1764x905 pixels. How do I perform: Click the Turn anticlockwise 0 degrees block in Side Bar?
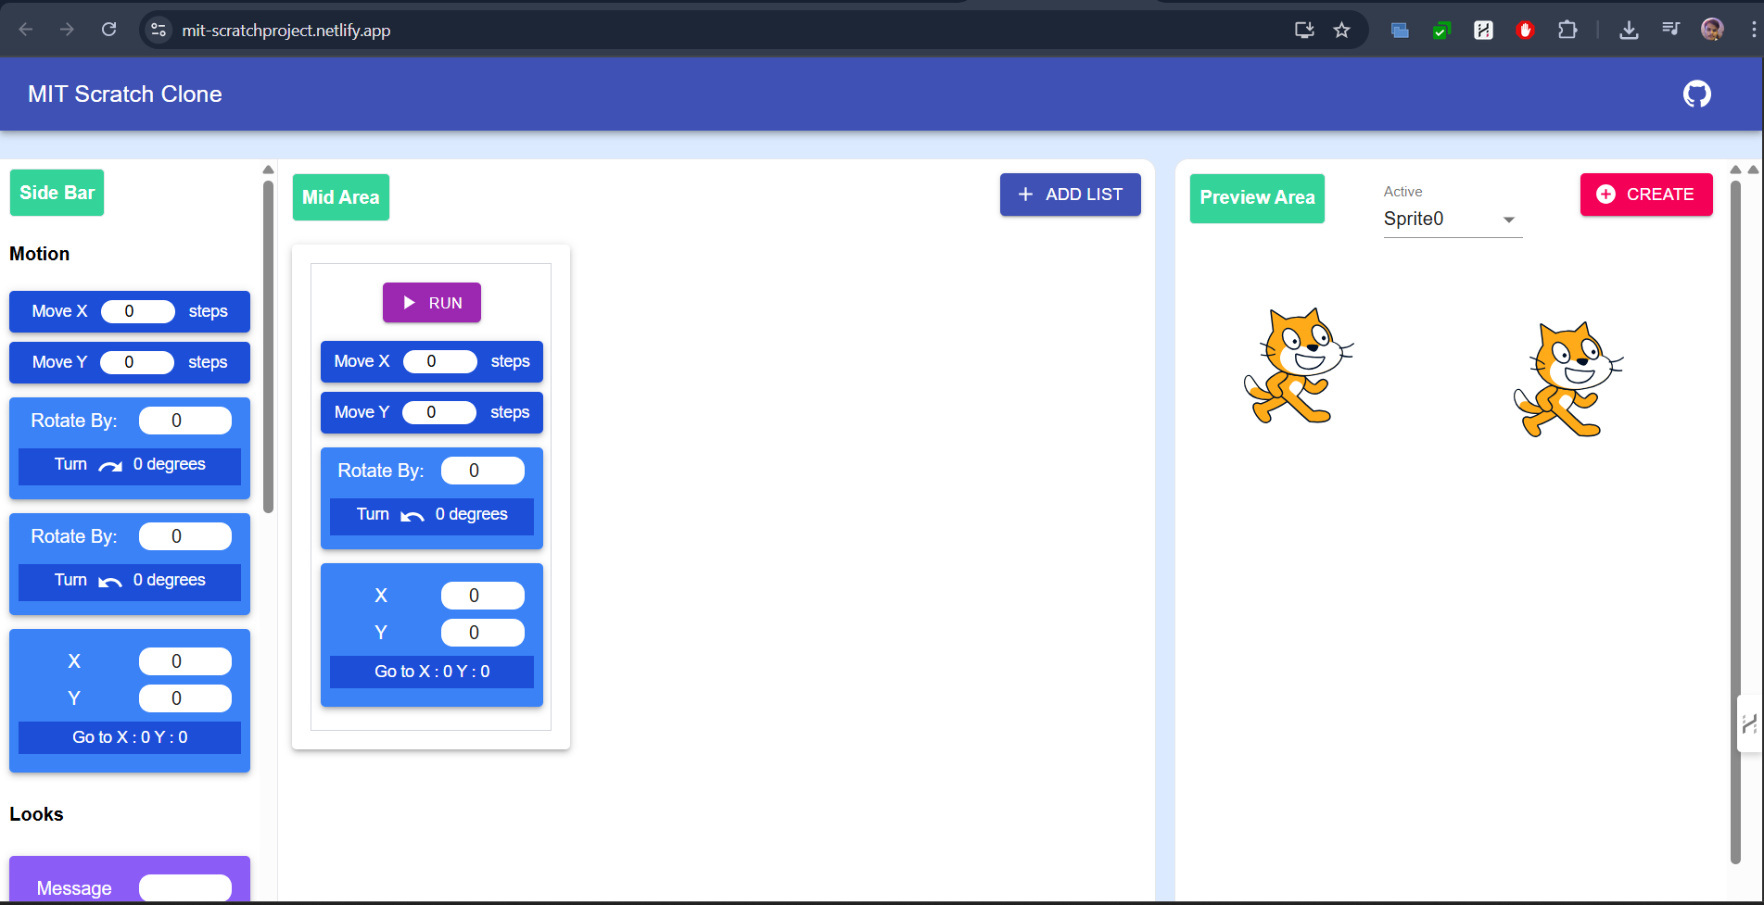(130, 581)
